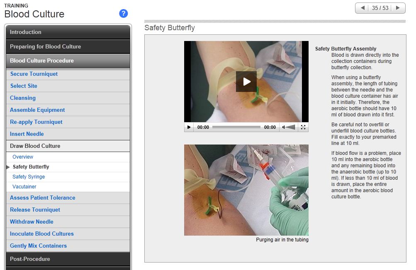Image resolution: width=416 pixels, height=270 pixels.
Task: Open the Gently Mix Containers topic
Action: pyautogui.click(x=38, y=246)
